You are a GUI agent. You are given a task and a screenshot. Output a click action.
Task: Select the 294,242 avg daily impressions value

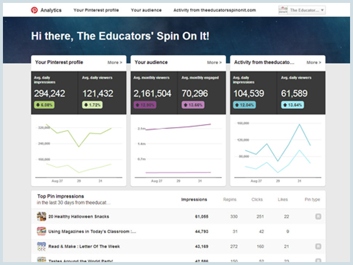pos(49,94)
